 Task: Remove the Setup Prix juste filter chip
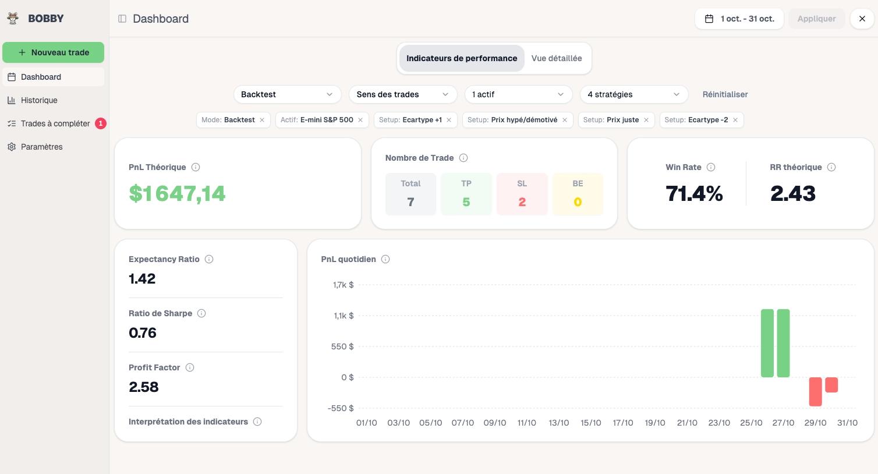pyautogui.click(x=646, y=120)
